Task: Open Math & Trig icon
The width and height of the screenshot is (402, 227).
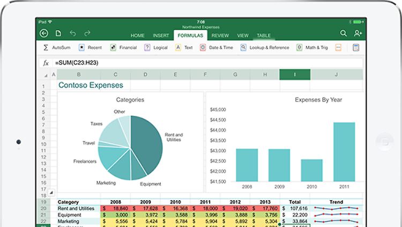Action: click(299, 48)
